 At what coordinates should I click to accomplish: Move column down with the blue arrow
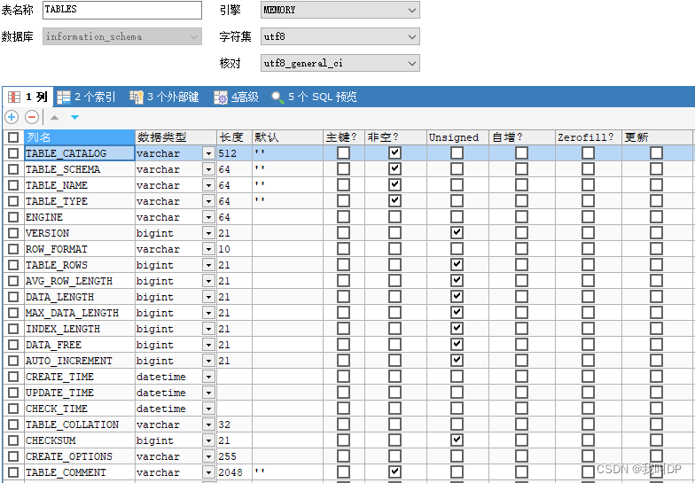(x=74, y=117)
